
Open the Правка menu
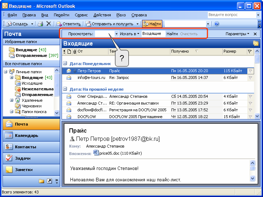tap(29, 15)
